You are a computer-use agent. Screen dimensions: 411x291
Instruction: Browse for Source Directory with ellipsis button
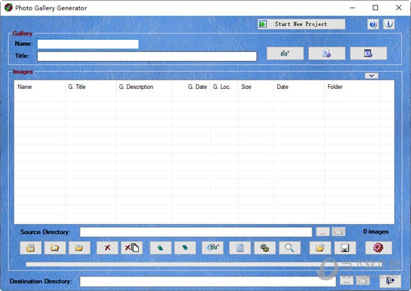323,232
